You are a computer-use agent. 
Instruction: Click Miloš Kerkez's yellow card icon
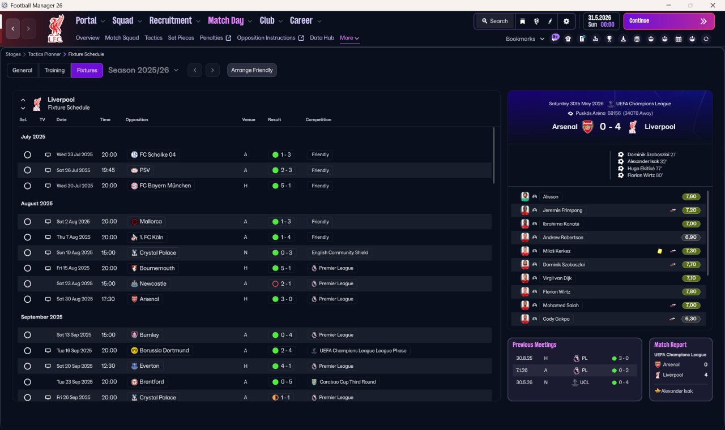[x=659, y=251]
